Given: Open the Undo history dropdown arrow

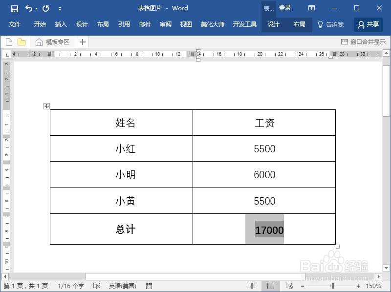Looking at the screenshot, I should click(36, 8).
